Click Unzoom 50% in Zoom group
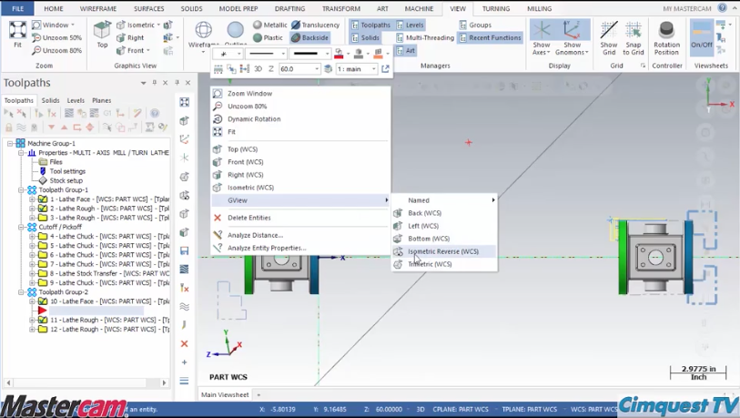740x418 pixels. pos(56,37)
